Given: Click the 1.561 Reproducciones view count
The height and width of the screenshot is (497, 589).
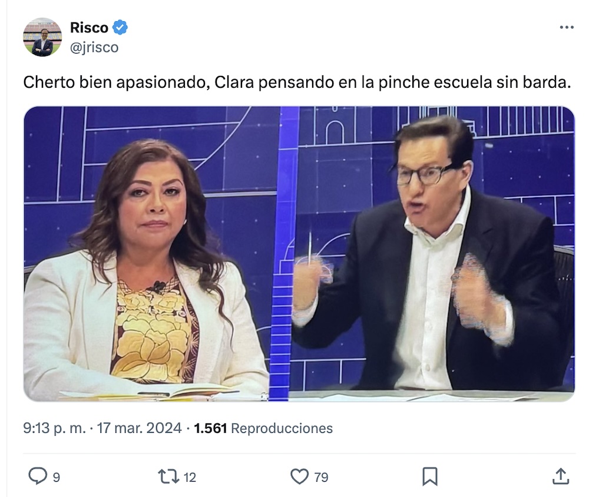Looking at the screenshot, I should (x=263, y=428).
